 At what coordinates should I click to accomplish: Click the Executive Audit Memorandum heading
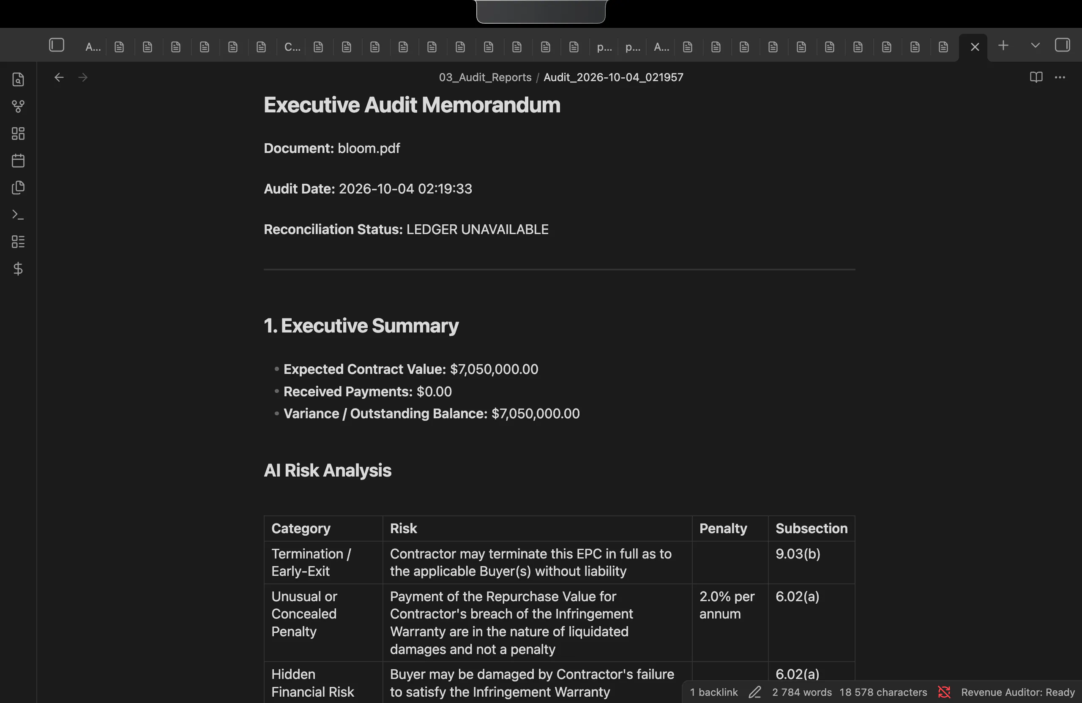pyautogui.click(x=412, y=105)
